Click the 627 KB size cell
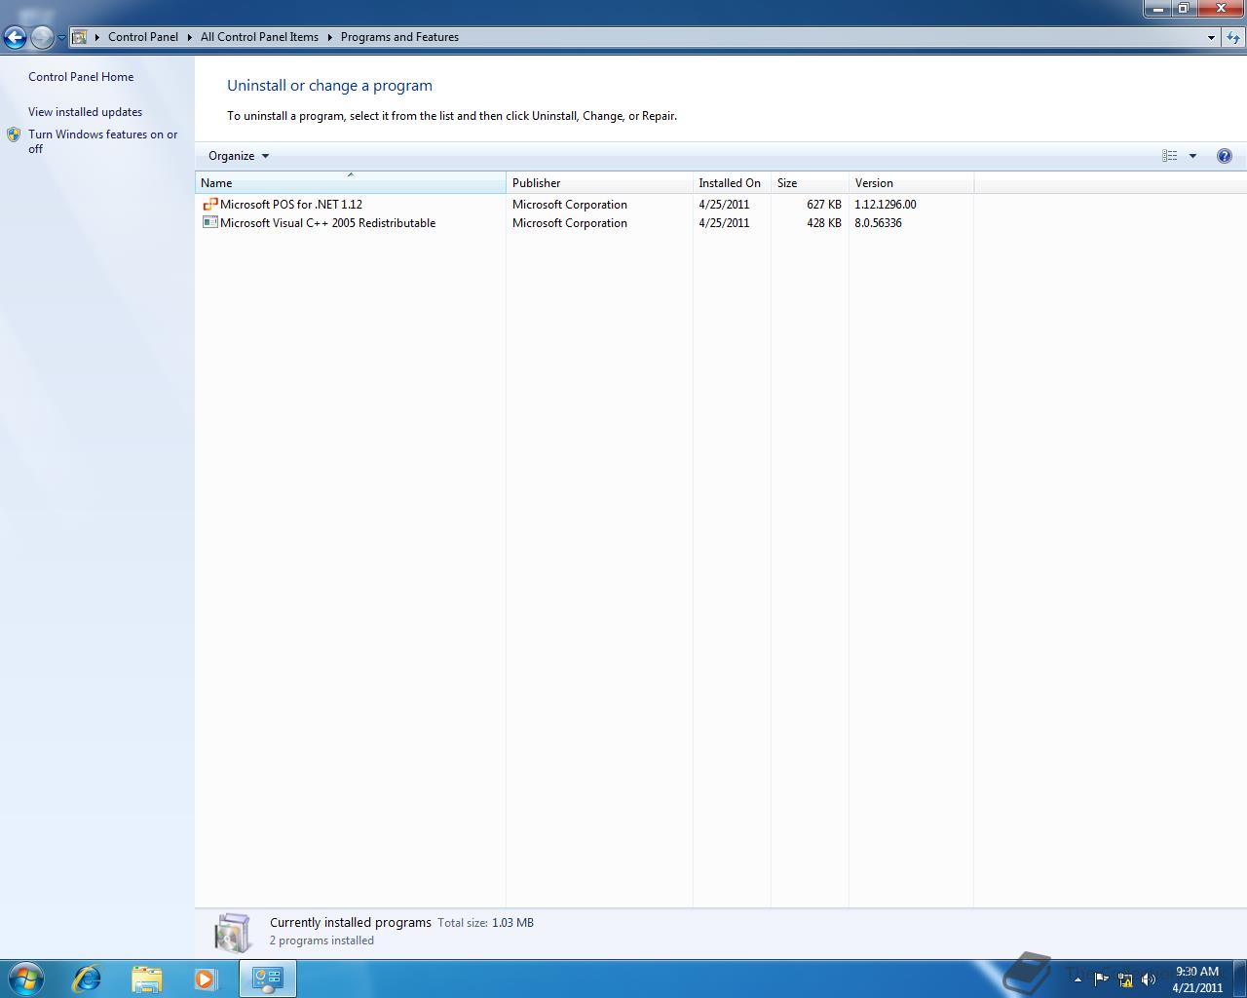This screenshot has width=1247, height=998. (x=824, y=205)
